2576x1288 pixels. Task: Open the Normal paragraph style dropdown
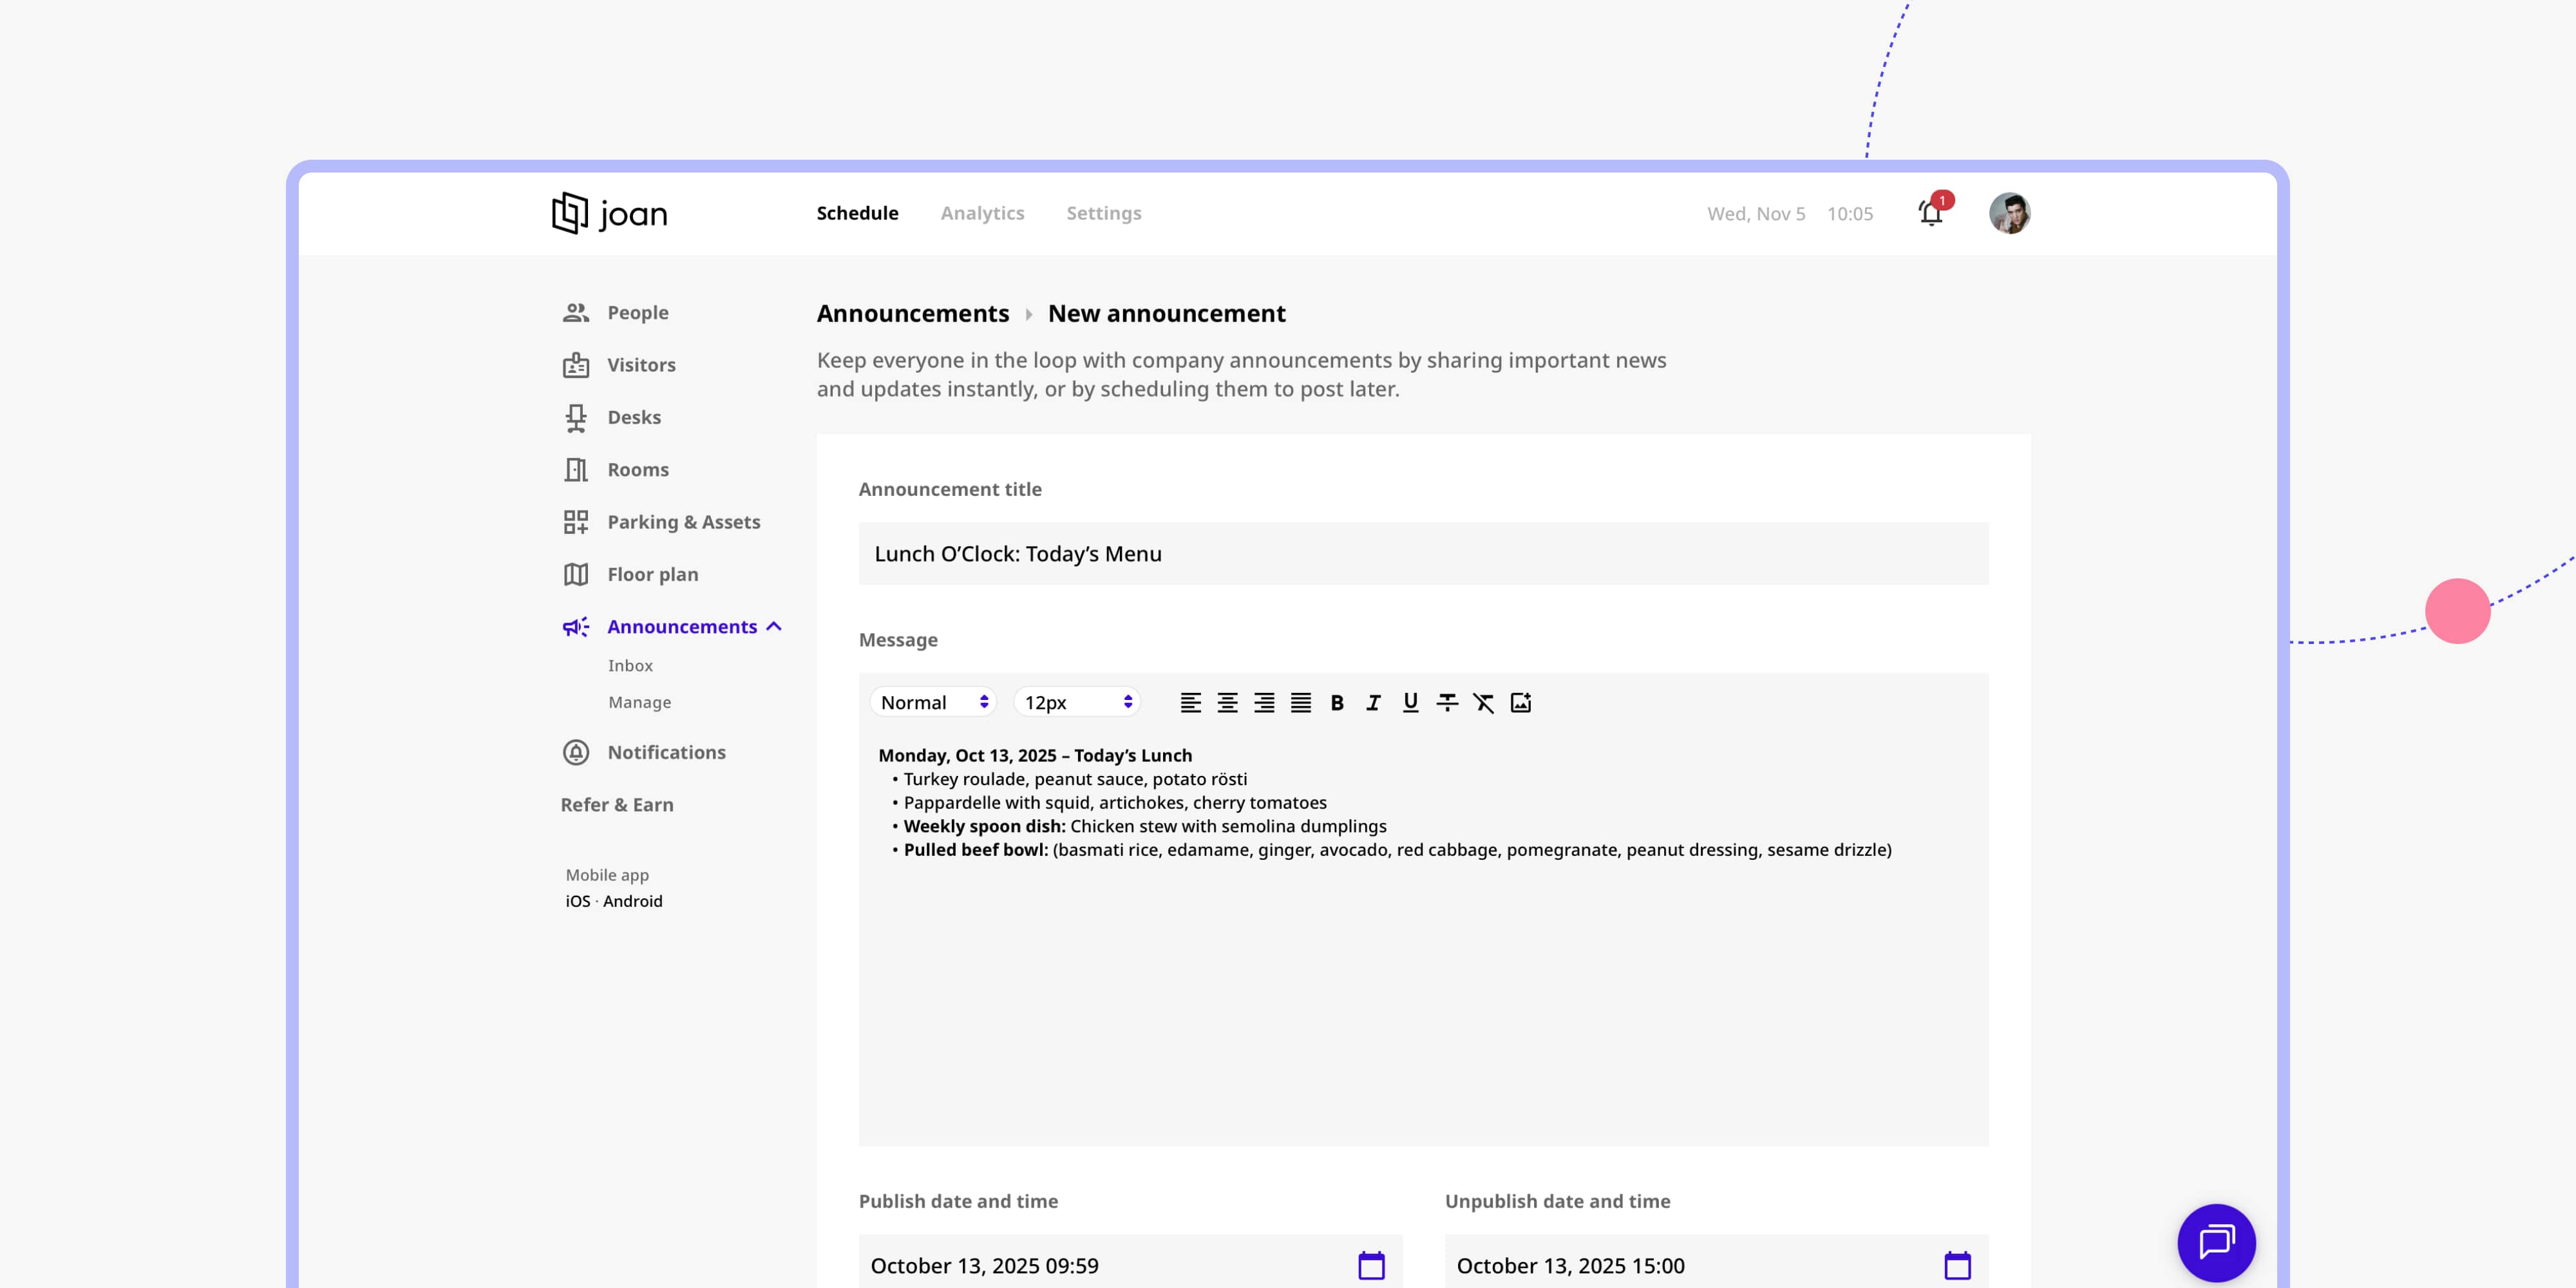(x=932, y=702)
